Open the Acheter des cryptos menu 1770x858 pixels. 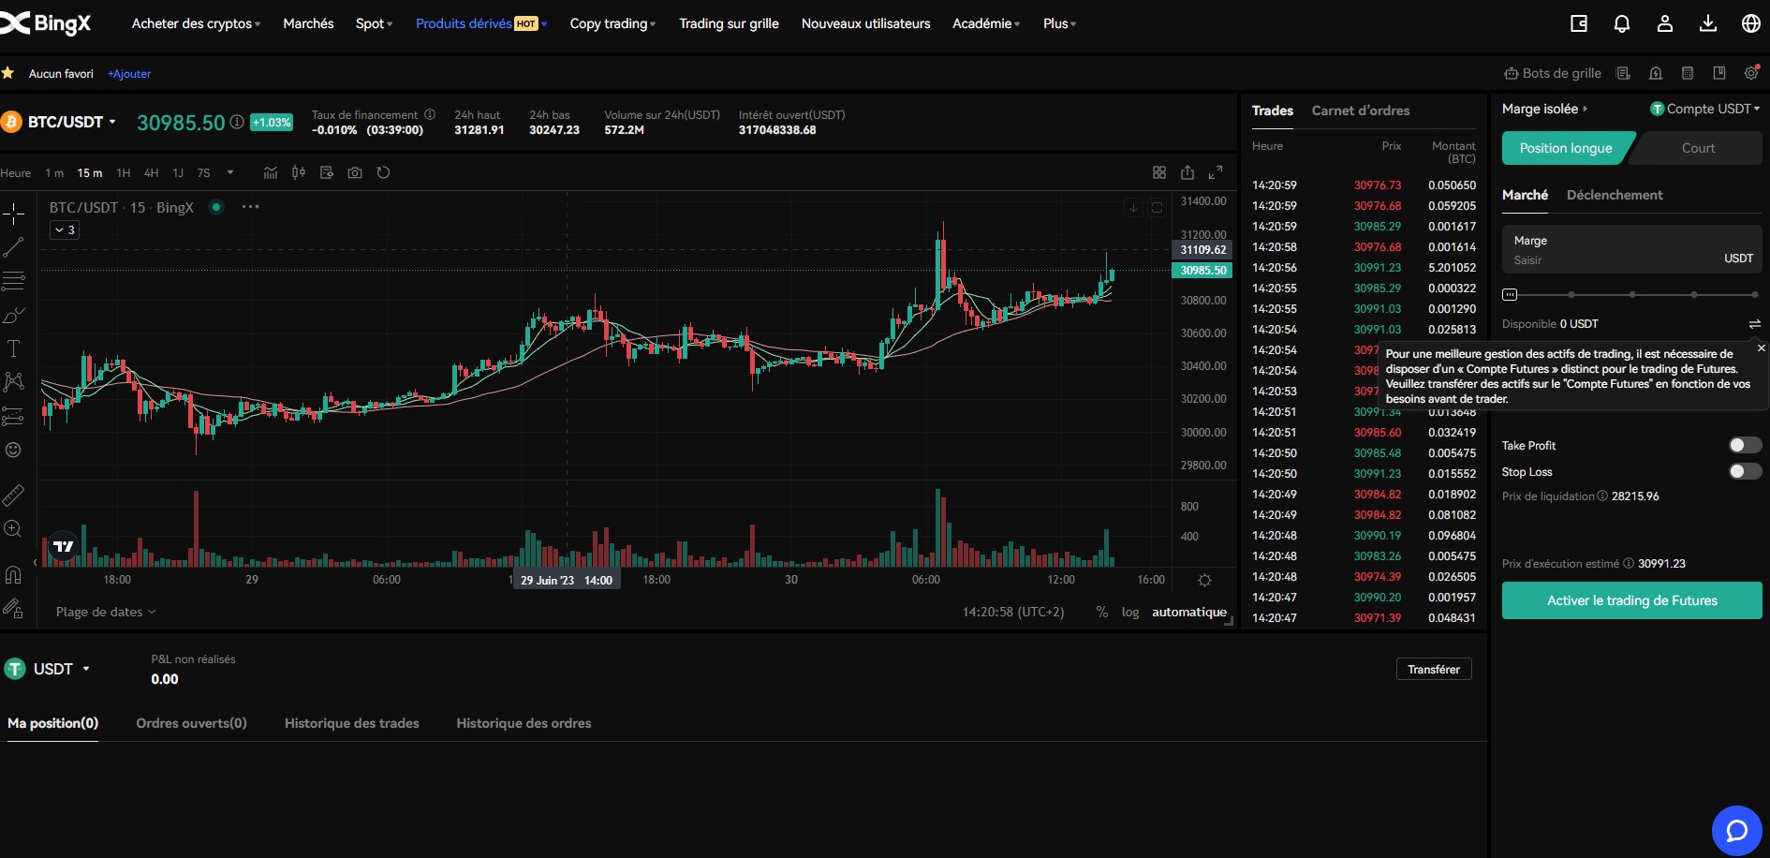pos(196,23)
